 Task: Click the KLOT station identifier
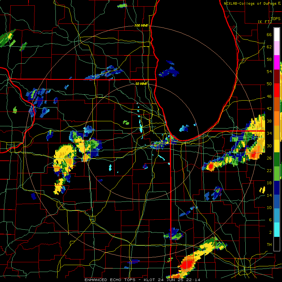click(x=150, y=280)
